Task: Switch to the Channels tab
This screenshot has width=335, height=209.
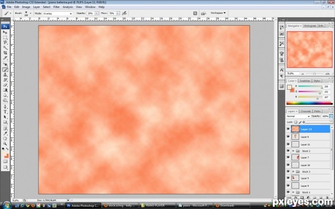Action: pyautogui.click(x=305, y=111)
